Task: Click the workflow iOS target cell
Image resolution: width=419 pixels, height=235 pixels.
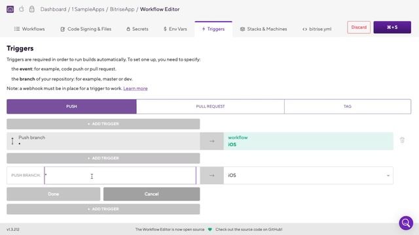Action: point(308,141)
